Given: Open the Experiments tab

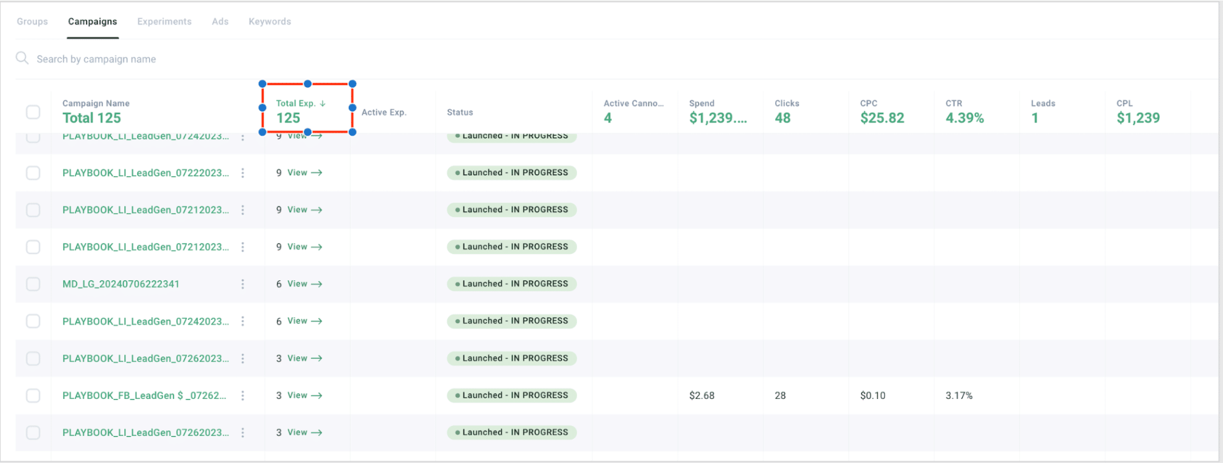Looking at the screenshot, I should tap(164, 21).
